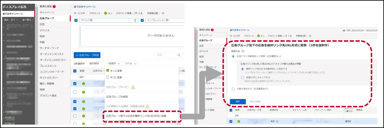Open 広告 in left screenshot navigation

click(x=42, y=24)
